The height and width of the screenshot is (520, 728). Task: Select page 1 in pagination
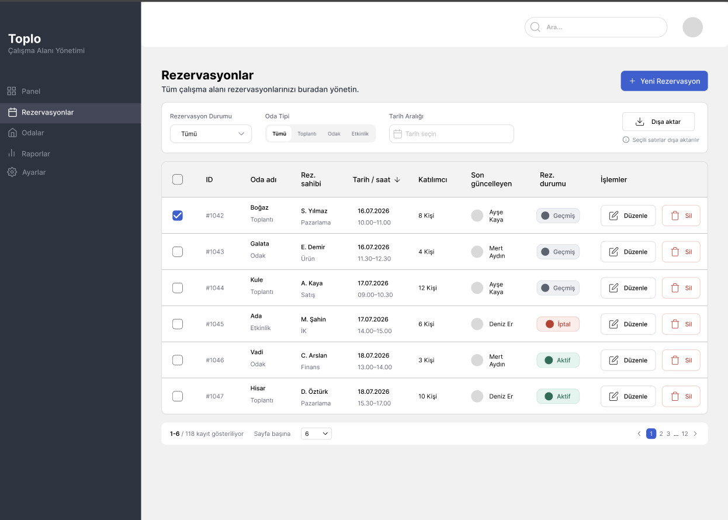pos(651,434)
